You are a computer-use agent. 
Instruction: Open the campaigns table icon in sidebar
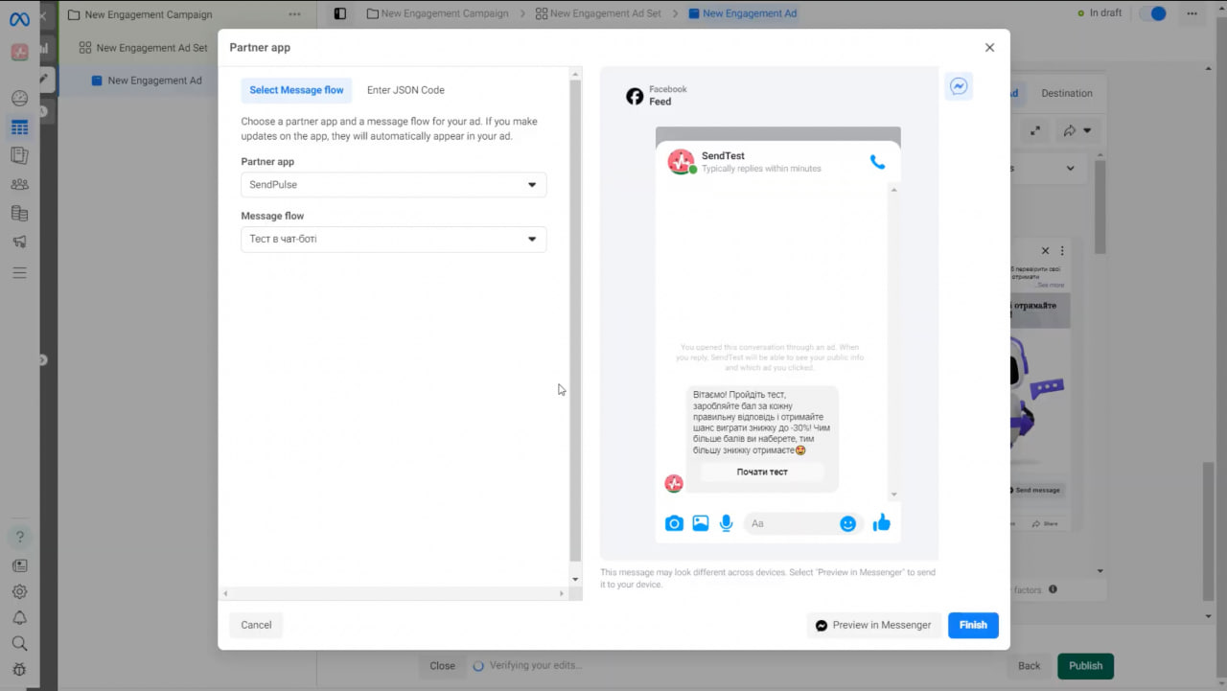(x=19, y=127)
